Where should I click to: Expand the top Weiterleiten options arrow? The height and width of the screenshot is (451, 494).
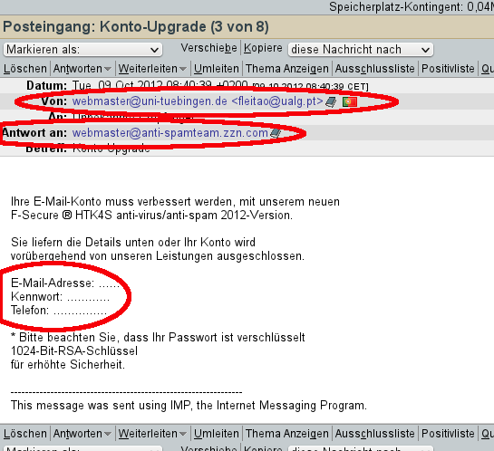(183, 69)
